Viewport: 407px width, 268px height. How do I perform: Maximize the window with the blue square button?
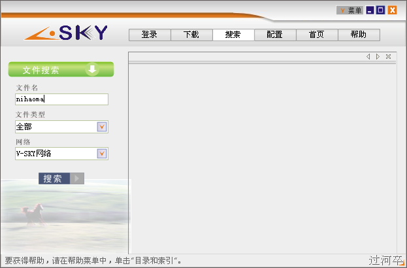(380, 10)
